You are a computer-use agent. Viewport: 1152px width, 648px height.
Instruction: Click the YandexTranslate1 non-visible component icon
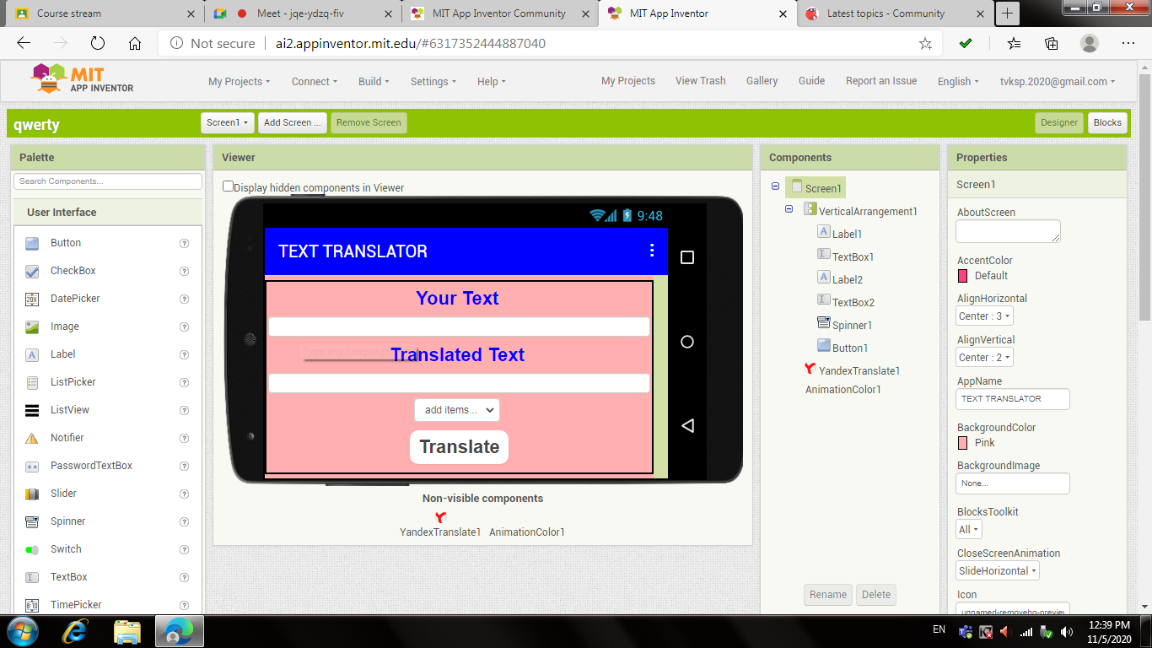pyautogui.click(x=439, y=516)
